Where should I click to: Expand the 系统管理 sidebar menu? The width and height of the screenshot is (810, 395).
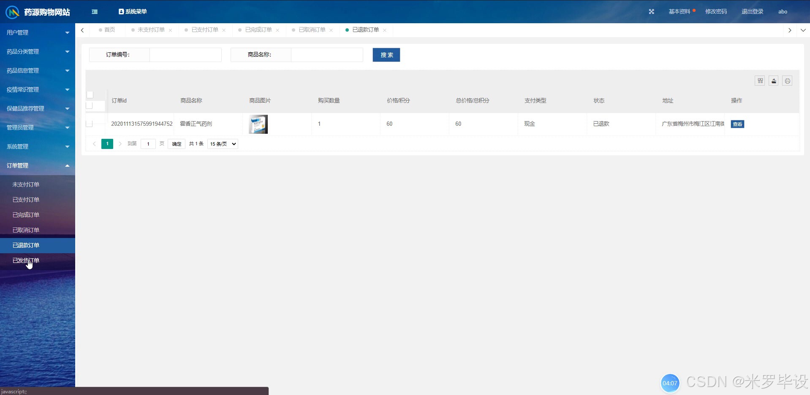[x=38, y=146]
